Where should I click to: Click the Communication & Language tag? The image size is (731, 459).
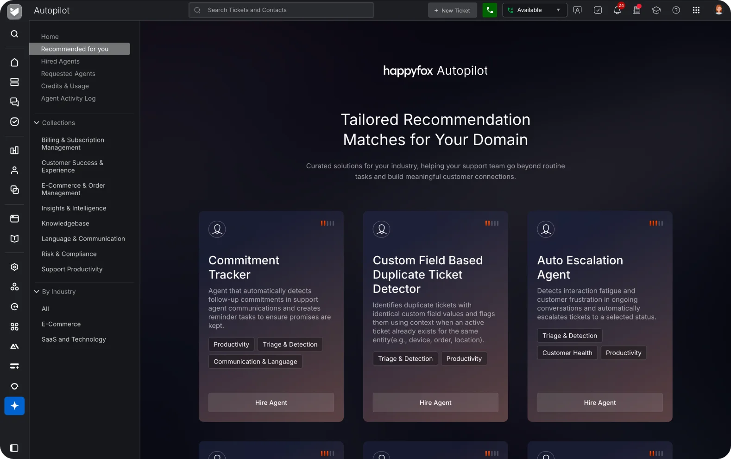(255, 362)
